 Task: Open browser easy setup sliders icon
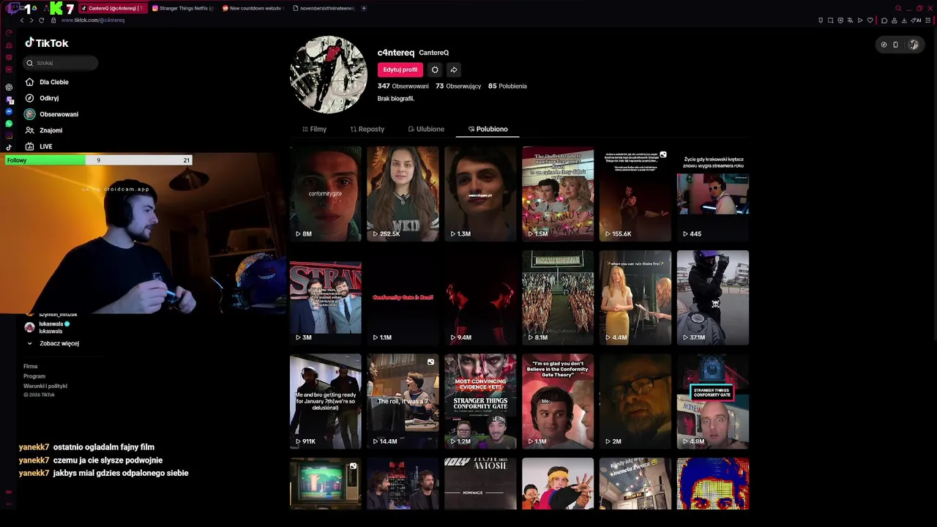click(x=927, y=20)
